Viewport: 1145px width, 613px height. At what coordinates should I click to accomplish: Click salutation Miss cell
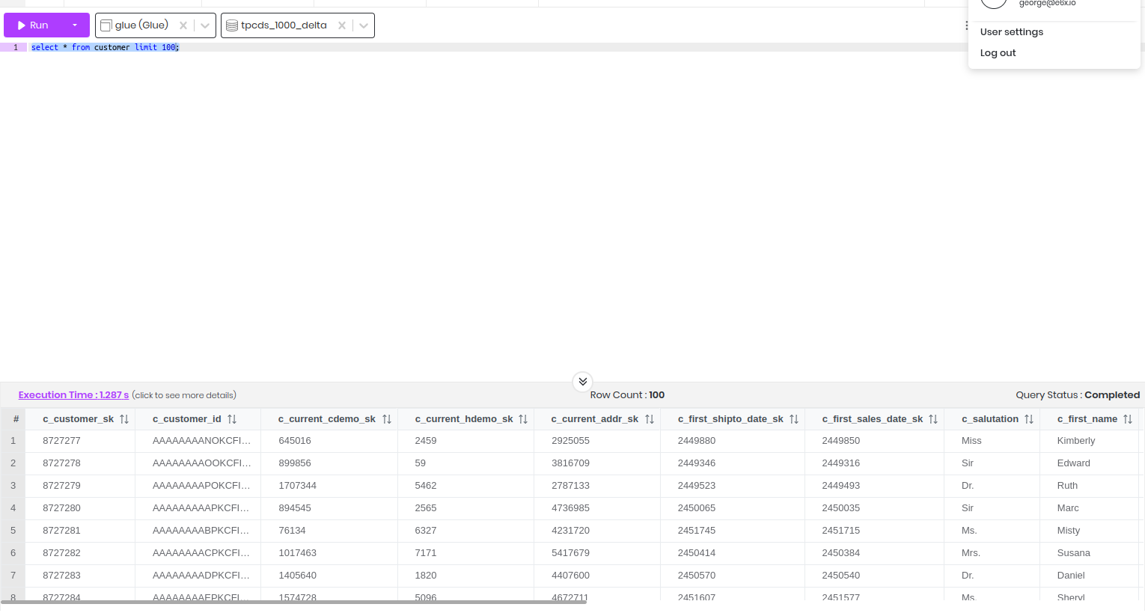pos(971,441)
